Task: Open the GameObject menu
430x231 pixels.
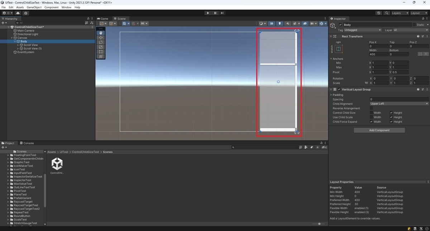Action: pos(34,7)
